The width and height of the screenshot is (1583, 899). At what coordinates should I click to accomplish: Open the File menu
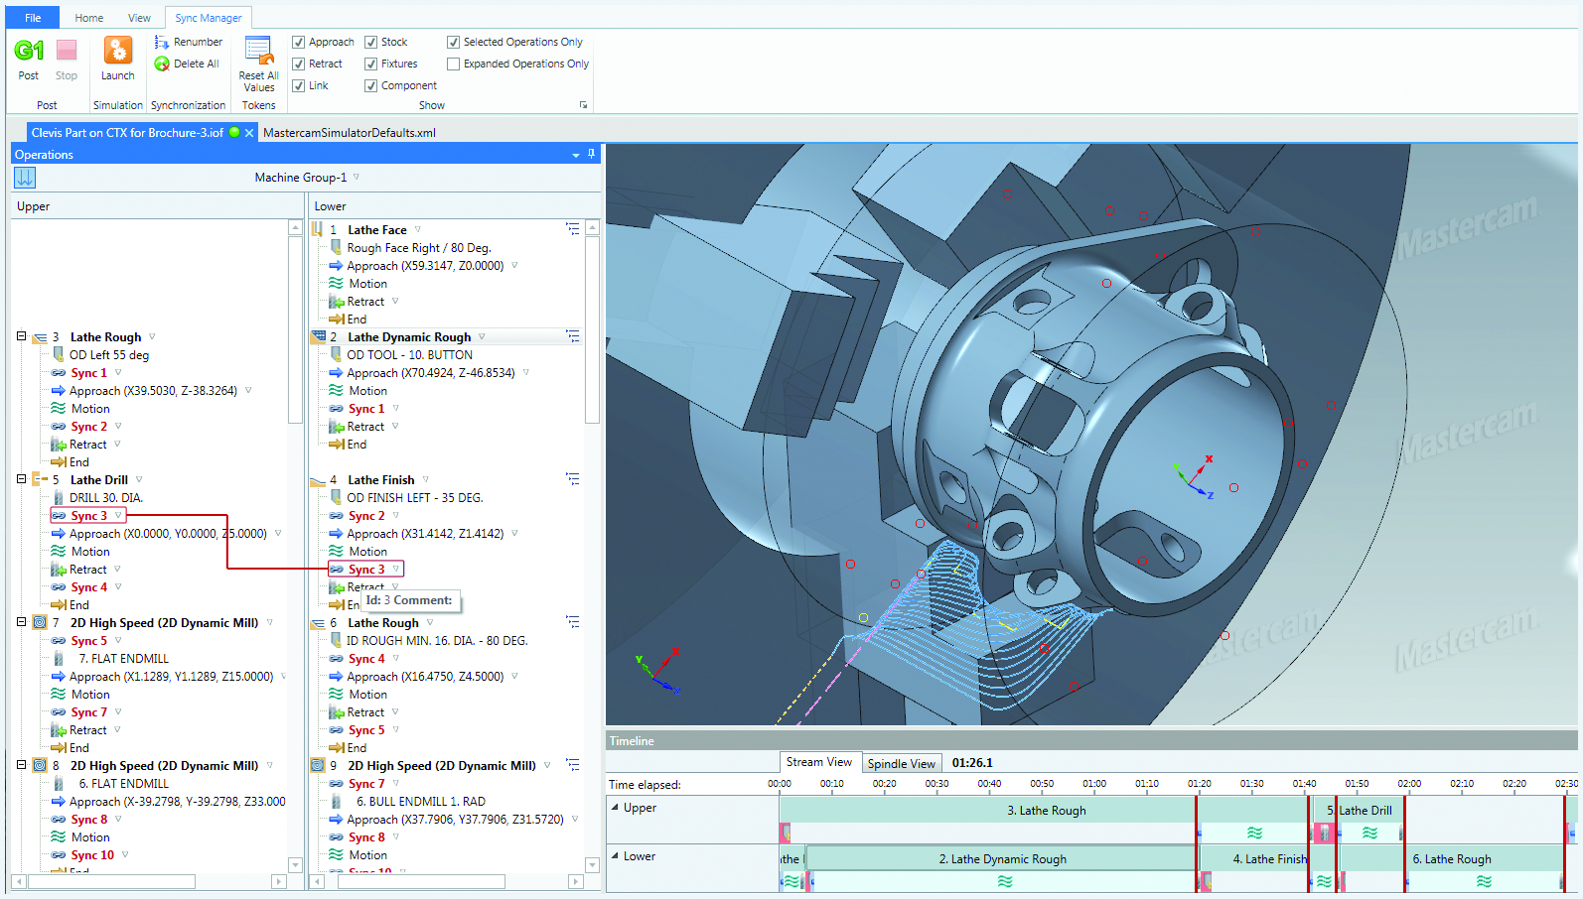coord(33,18)
